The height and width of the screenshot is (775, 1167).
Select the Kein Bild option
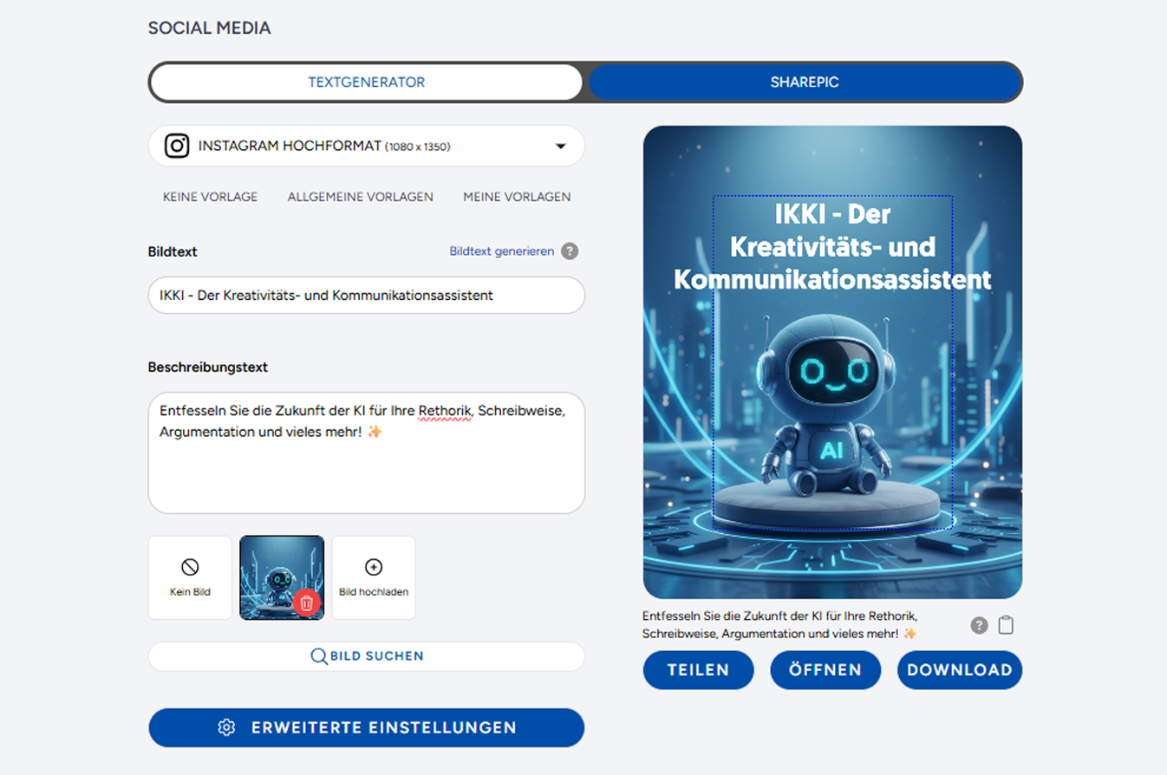tap(190, 577)
